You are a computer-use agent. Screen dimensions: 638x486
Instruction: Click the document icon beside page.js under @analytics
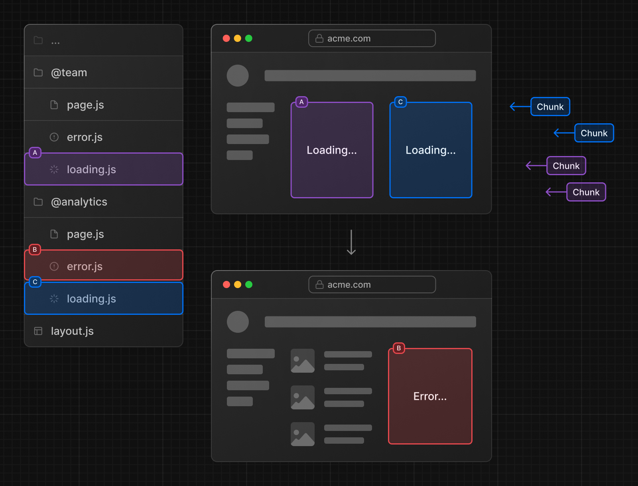pyautogui.click(x=54, y=234)
